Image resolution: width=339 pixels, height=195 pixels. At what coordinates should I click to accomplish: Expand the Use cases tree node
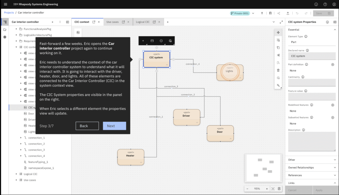tap(16, 180)
